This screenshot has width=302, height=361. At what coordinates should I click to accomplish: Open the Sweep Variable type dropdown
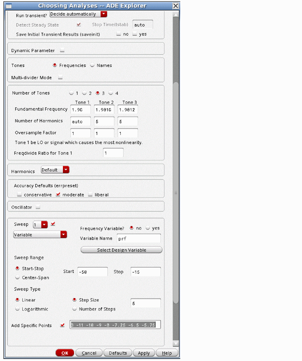point(64,235)
